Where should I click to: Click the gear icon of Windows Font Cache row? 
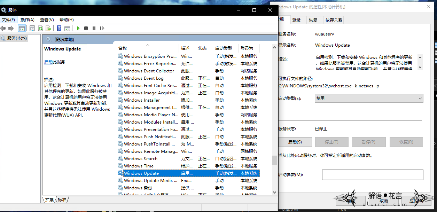[120, 85]
